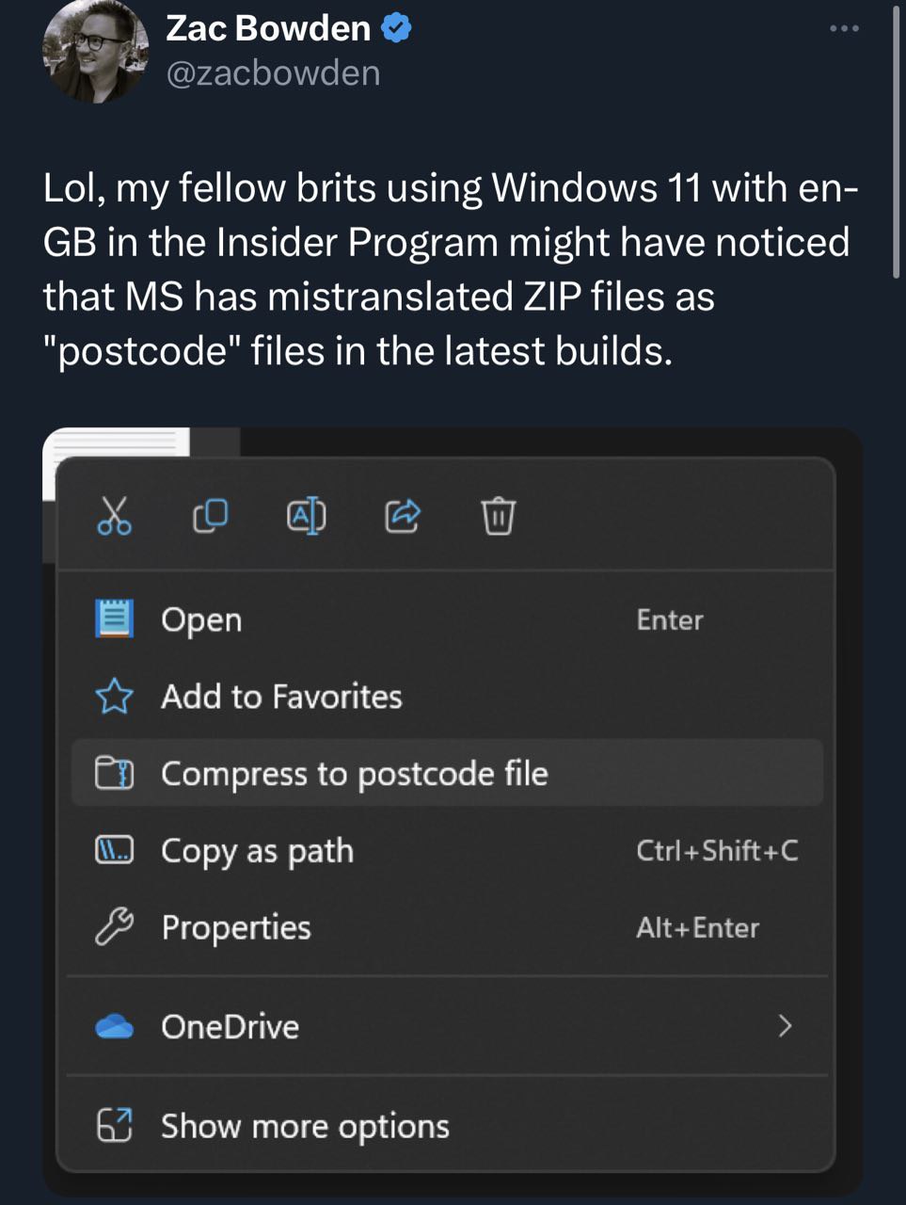The height and width of the screenshot is (1205, 906).
Task: Click the Rename icon
Action: click(307, 515)
